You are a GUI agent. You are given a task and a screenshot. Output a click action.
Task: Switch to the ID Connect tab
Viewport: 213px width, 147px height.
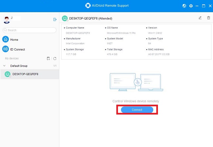17,49
